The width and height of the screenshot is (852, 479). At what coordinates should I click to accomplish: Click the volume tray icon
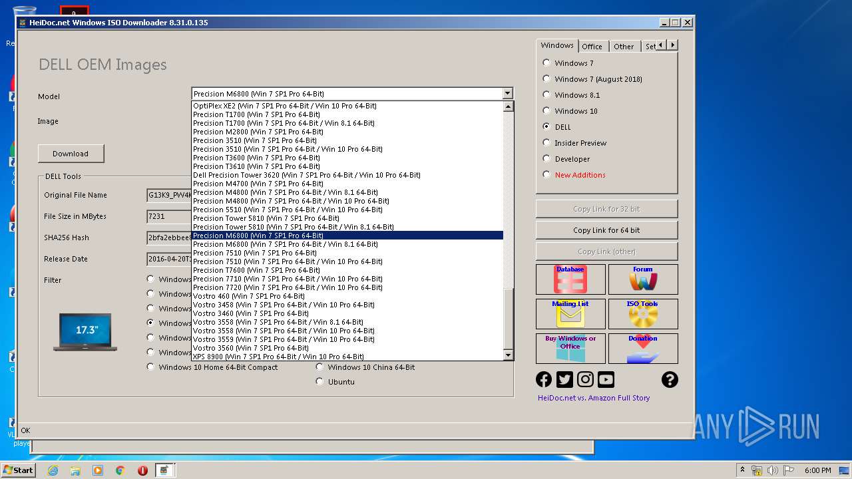pos(773,470)
